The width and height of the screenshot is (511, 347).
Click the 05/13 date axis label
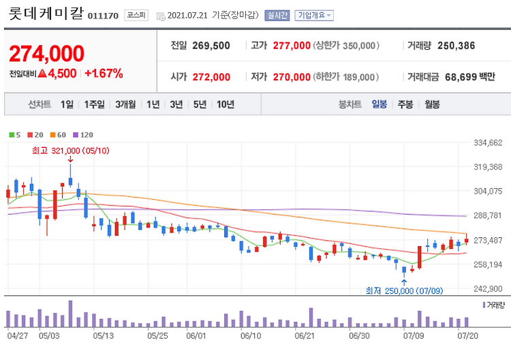(104, 335)
